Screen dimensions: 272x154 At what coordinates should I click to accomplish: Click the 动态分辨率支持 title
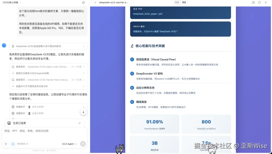pyautogui.click(x=145, y=88)
